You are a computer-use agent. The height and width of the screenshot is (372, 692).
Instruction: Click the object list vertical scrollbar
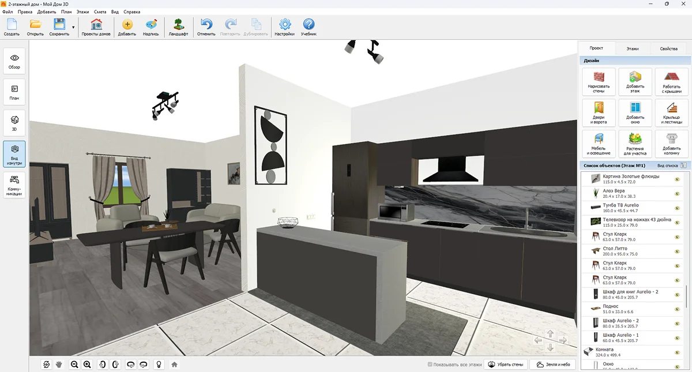point(686,297)
